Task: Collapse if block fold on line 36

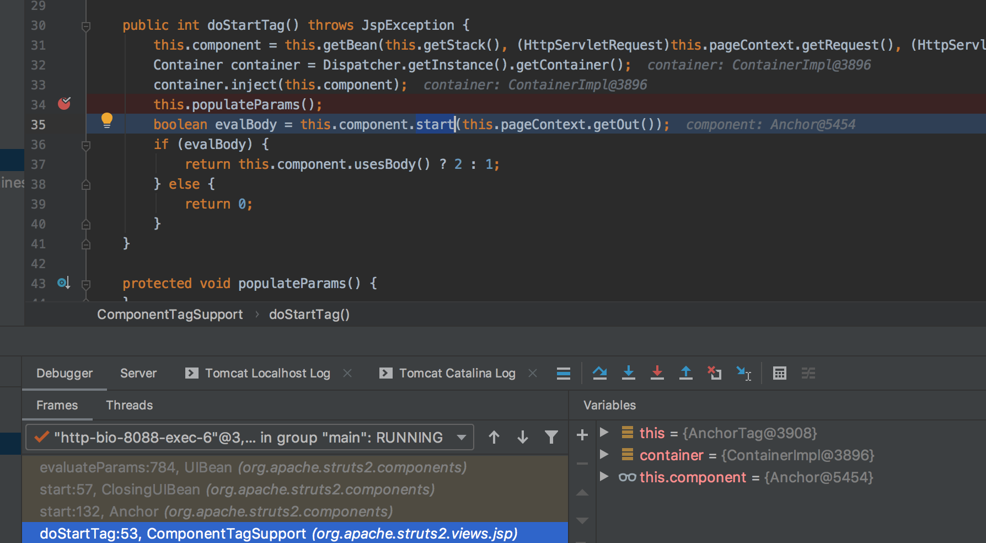Action: (x=86, y=145)
